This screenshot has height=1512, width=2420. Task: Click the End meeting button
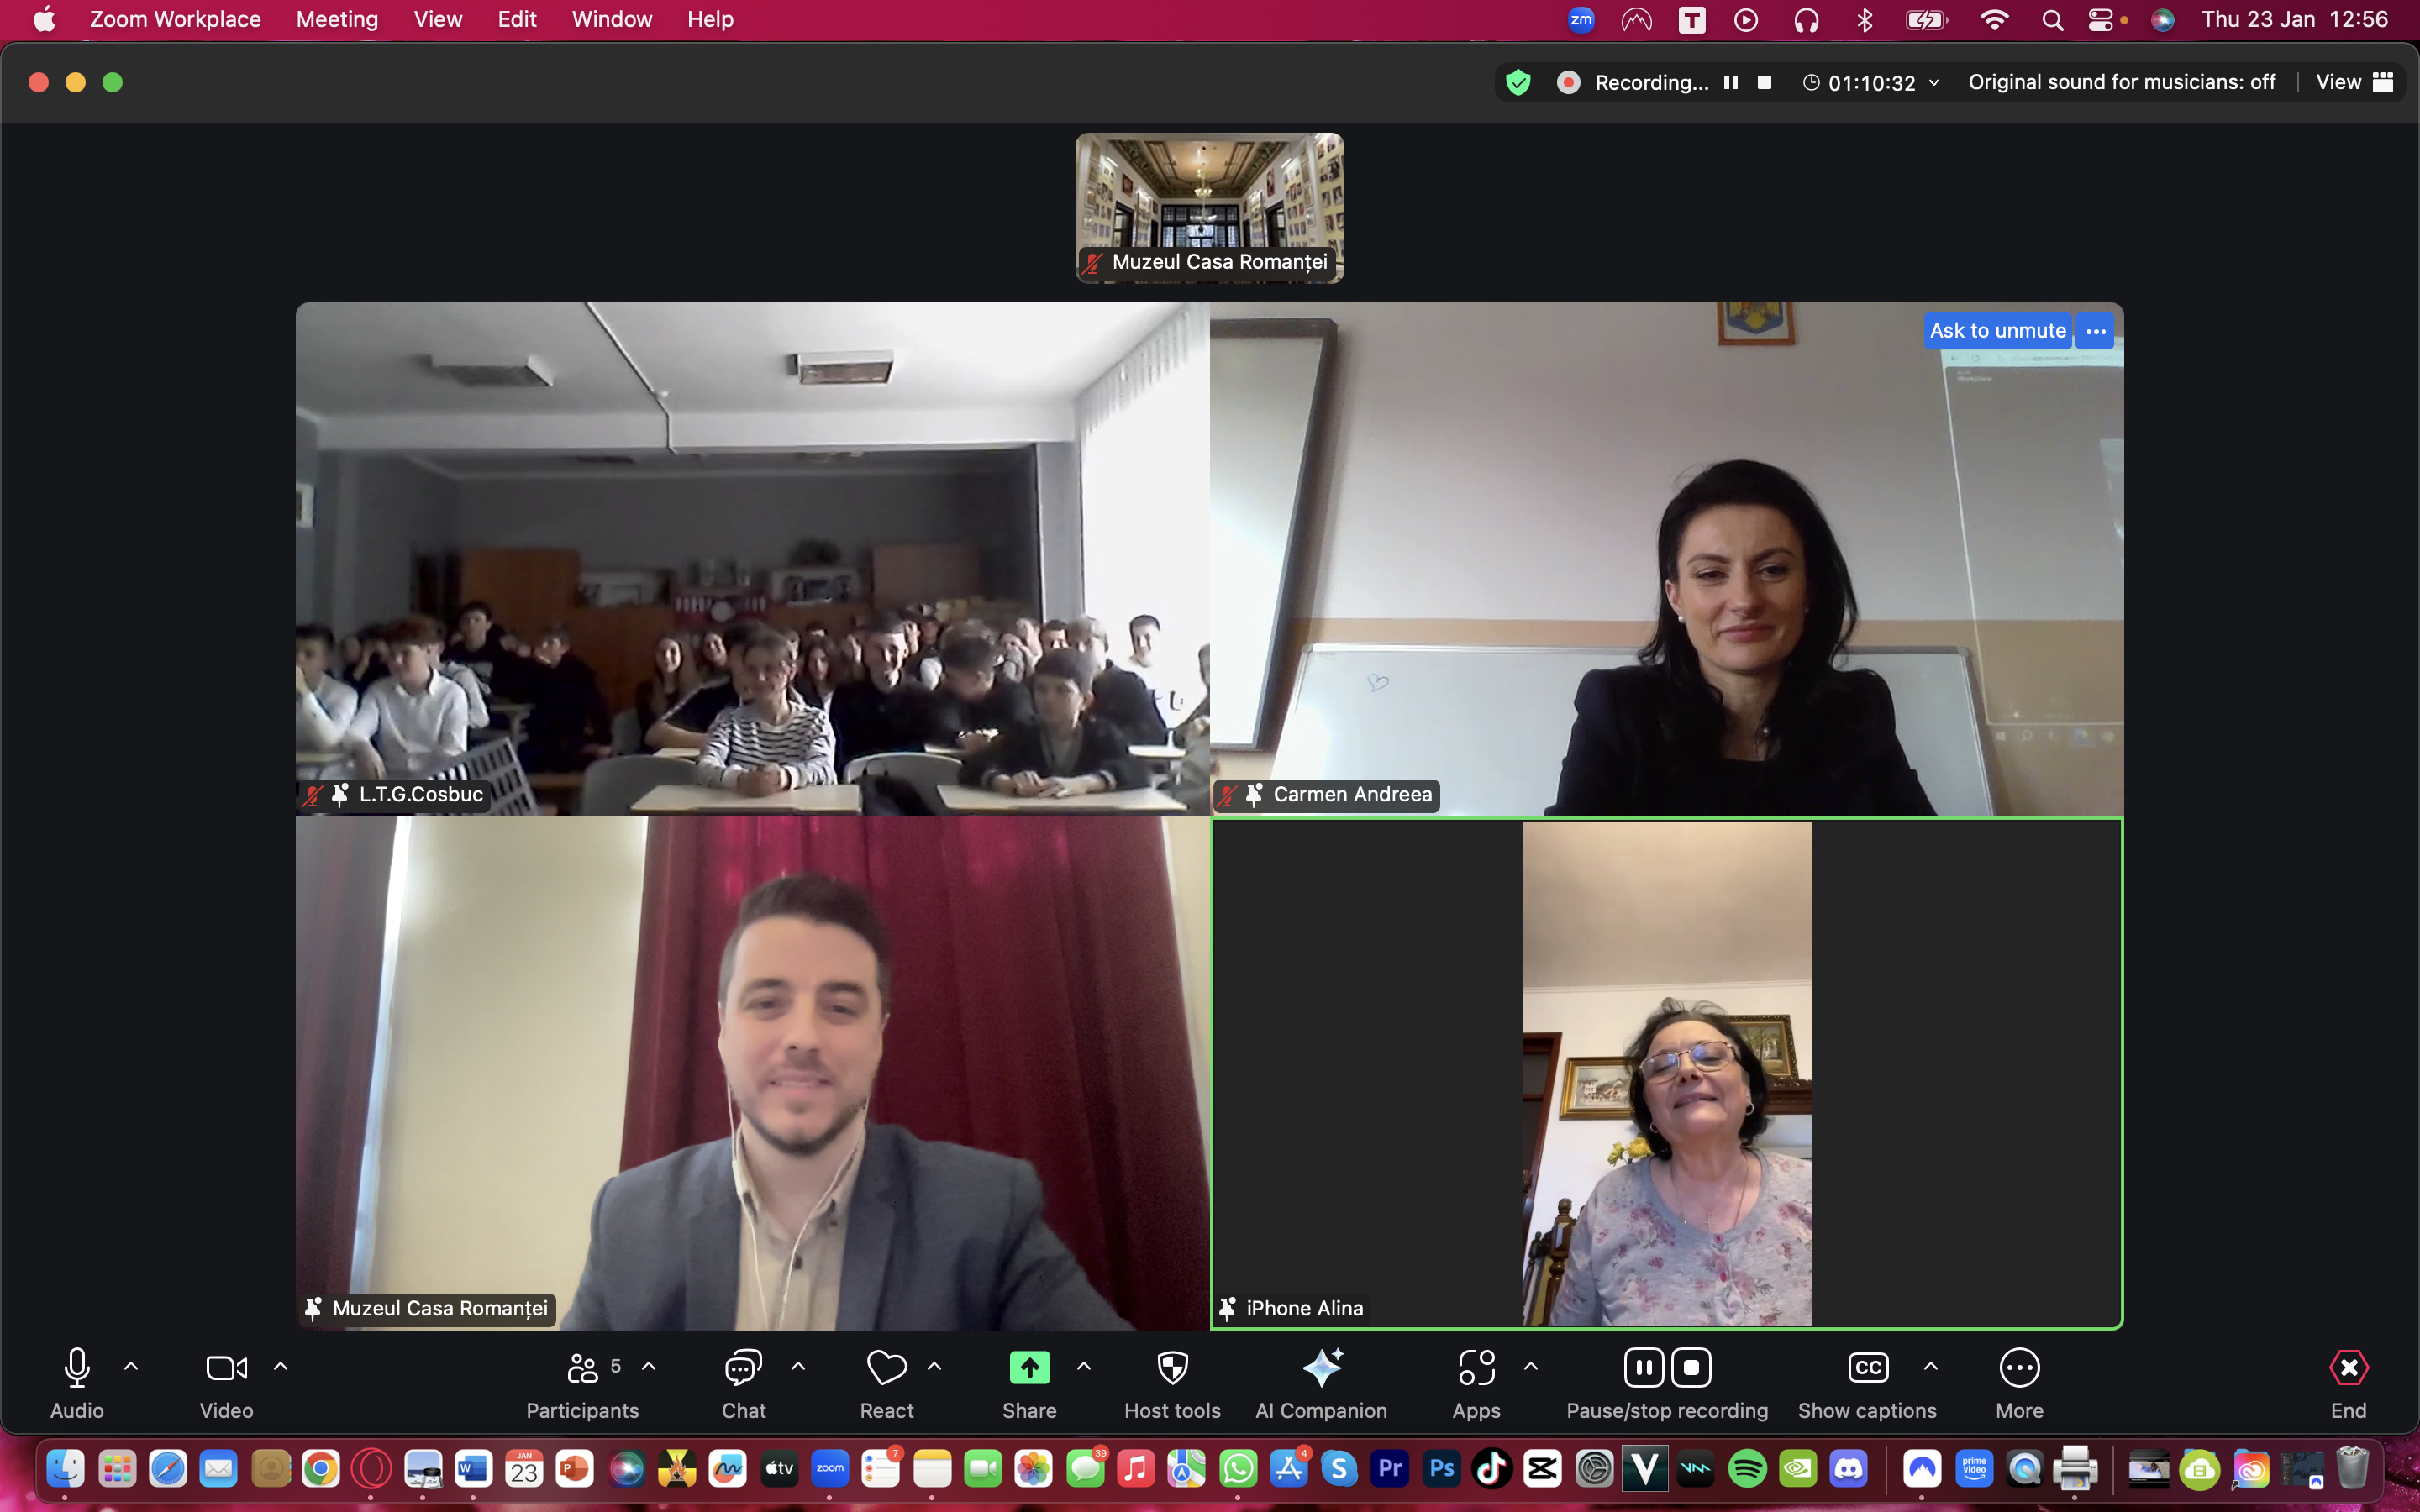pyautogui.click(x=2348, y=1368)
